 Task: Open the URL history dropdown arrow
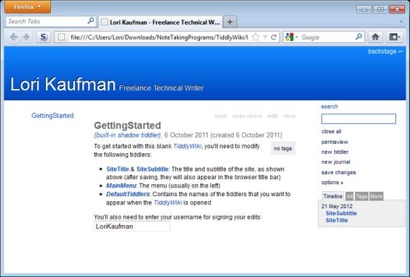(x=265, y=37)
